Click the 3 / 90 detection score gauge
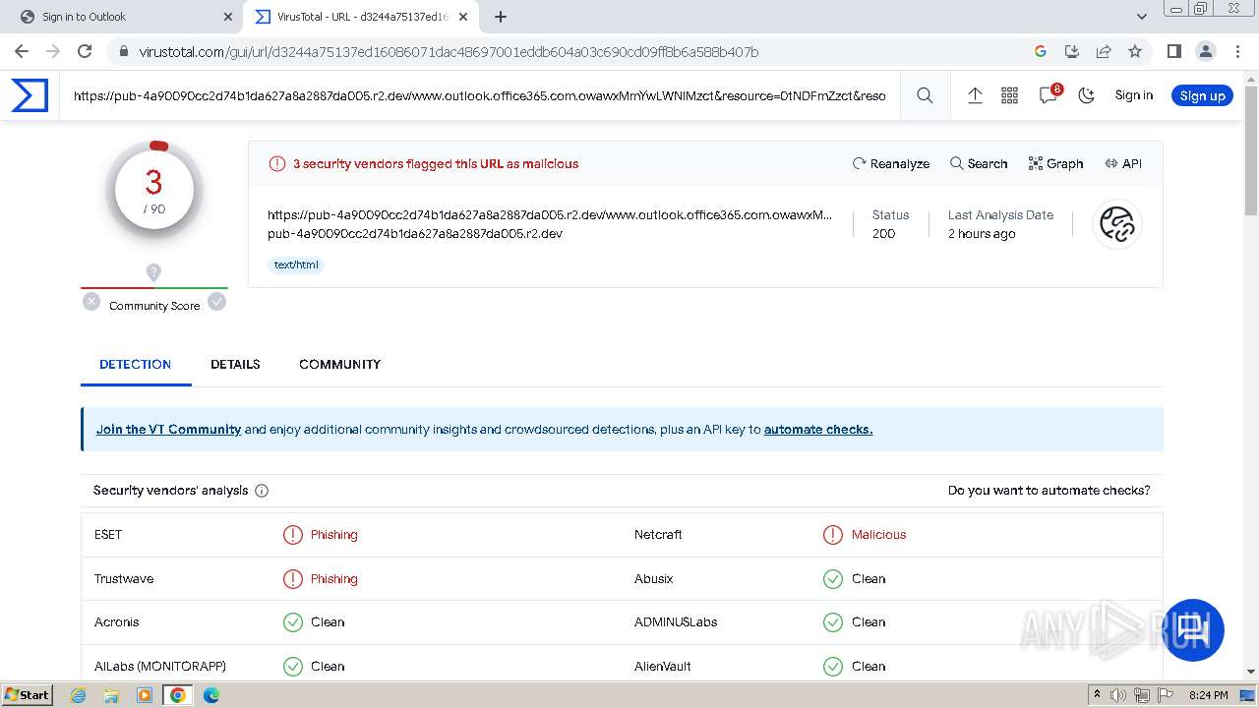Viewport: 1259px width, 708px height. pos(154,192)
